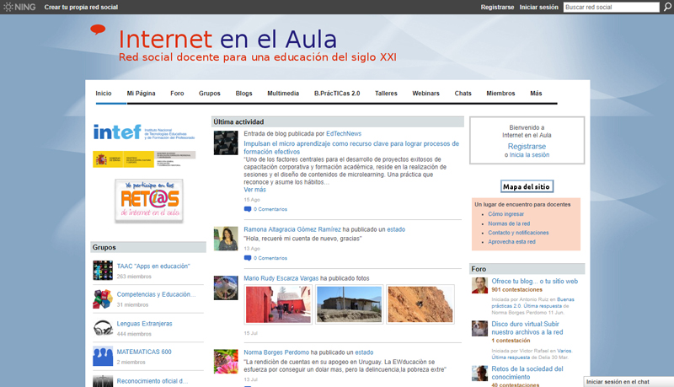This screenshot has height=387, width=674.
Task: Click the Registrarse link in top bar
Action: (x=497, y=7)
